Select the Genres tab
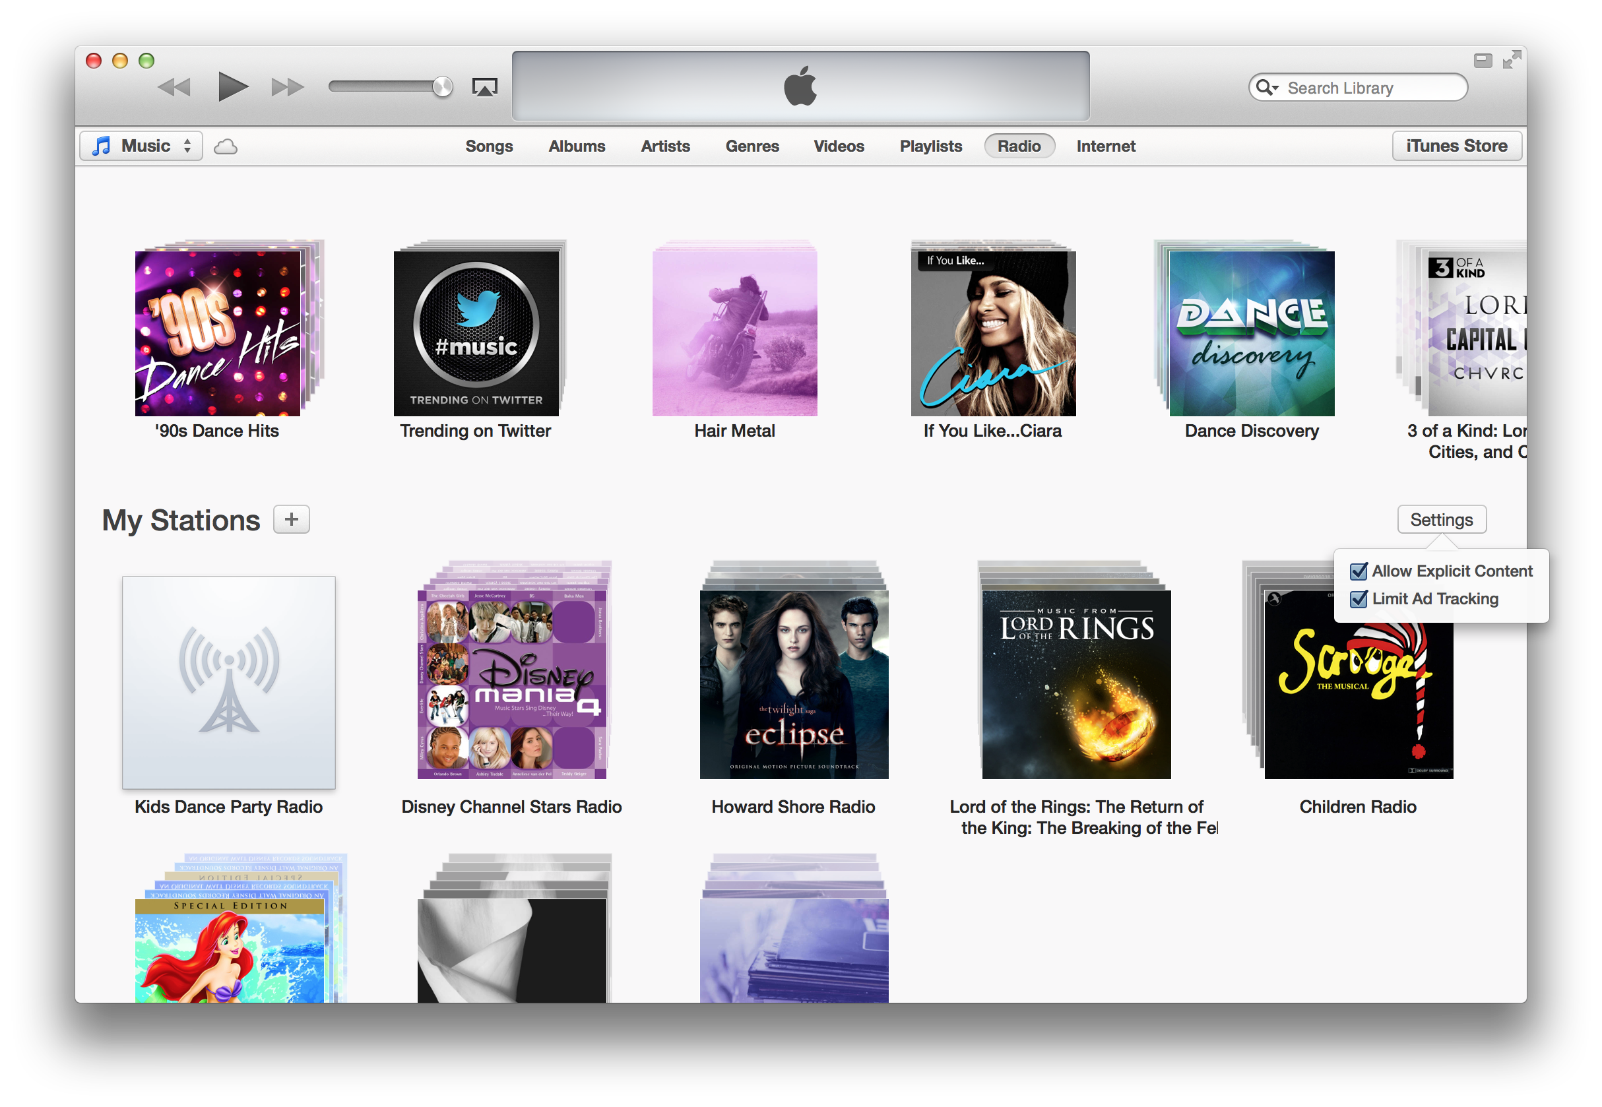Viewport: 1602px width, 1107px height. pyautogui.click(x=752, y=146)
